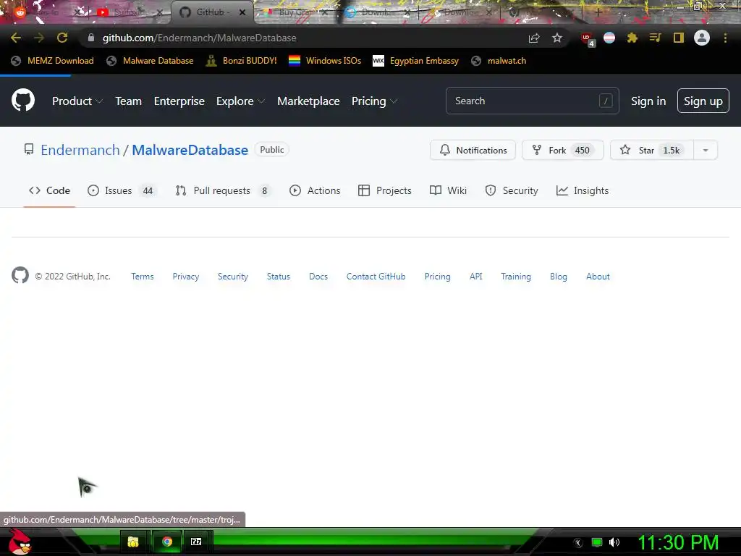This screenshot has height=556, width=741.
Task: Click the GitHub logo in the footer
Action: (20, 276)
